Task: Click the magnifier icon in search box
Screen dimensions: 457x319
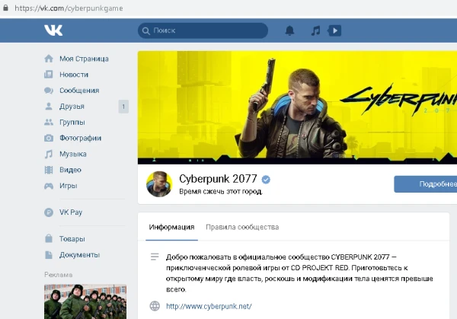Action: pyautogui.click(x=145, y=30)
